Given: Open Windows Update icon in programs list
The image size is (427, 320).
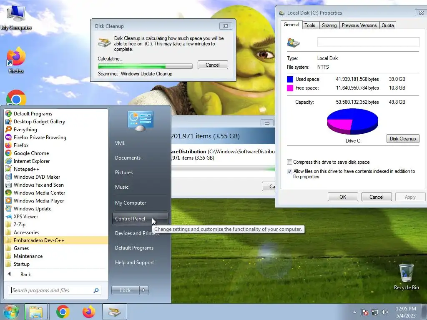Looking at the screenshot, I should coord(8,208).
